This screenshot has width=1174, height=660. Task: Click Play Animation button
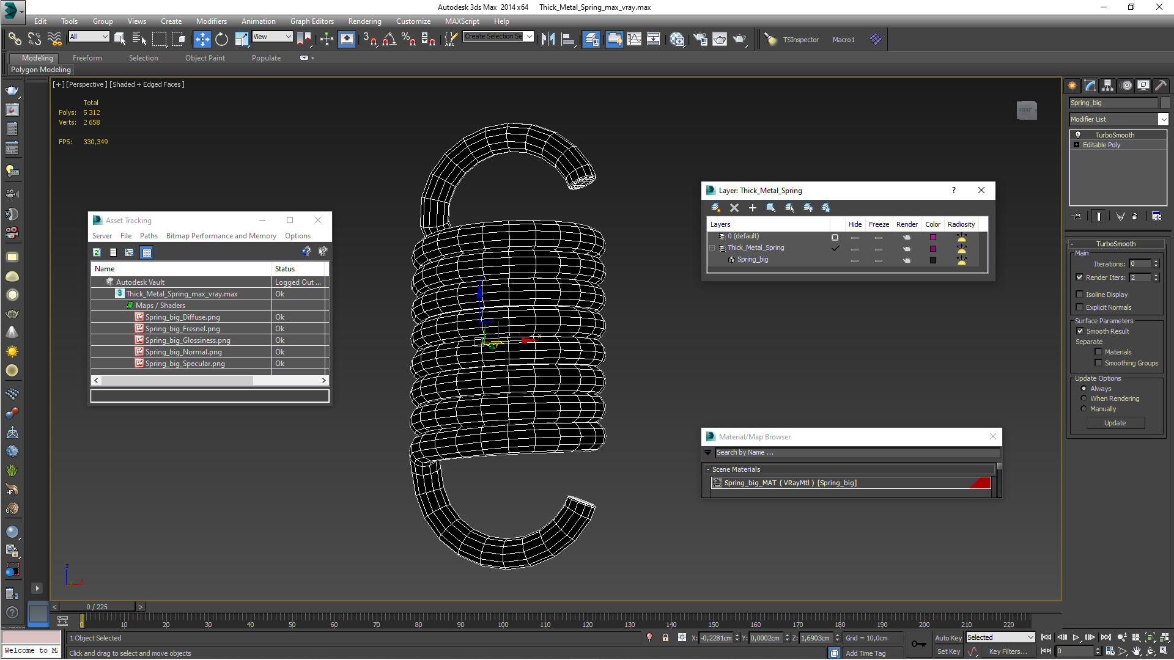(1076, 637)
